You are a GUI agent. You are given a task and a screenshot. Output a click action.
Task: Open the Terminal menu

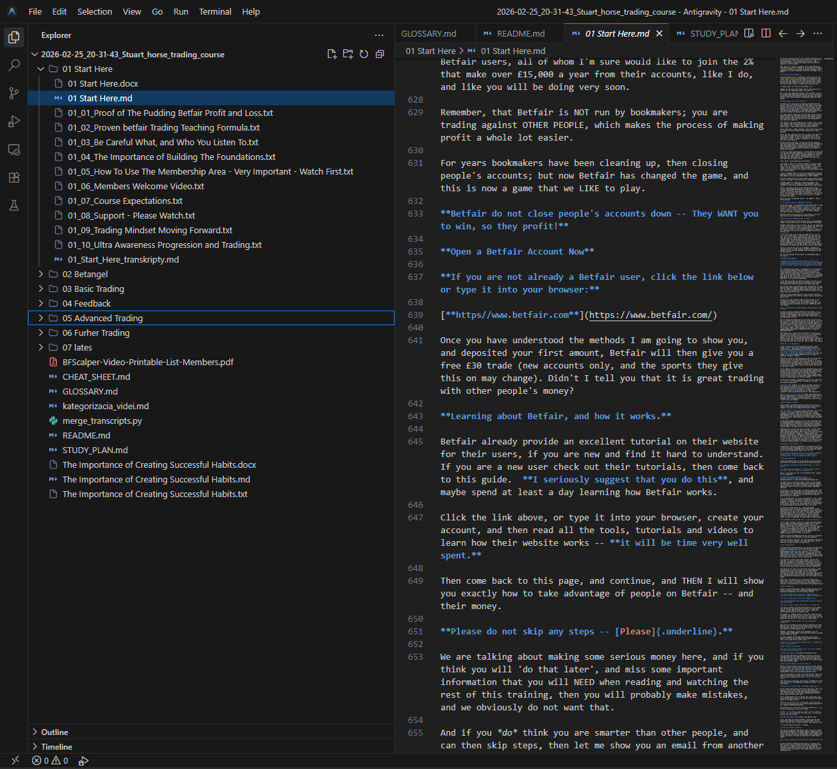pyautogui.click(x=215, y=11)
